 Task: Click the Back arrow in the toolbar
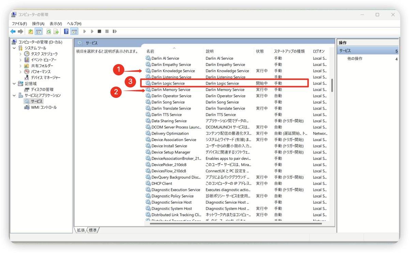coord(13,31)
